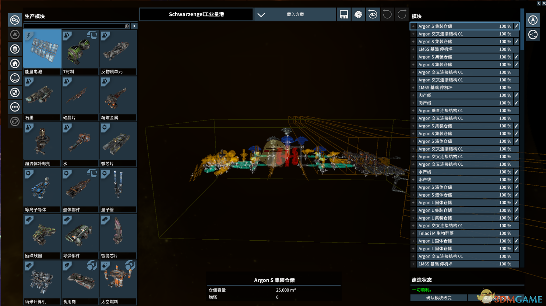Open the 载入方案 load plan dropdown

[295, 14]
